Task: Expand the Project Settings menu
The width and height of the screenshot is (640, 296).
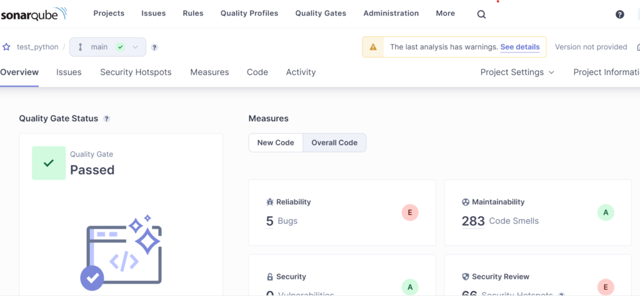Action: pyautogui.click(x=517, y=72)
